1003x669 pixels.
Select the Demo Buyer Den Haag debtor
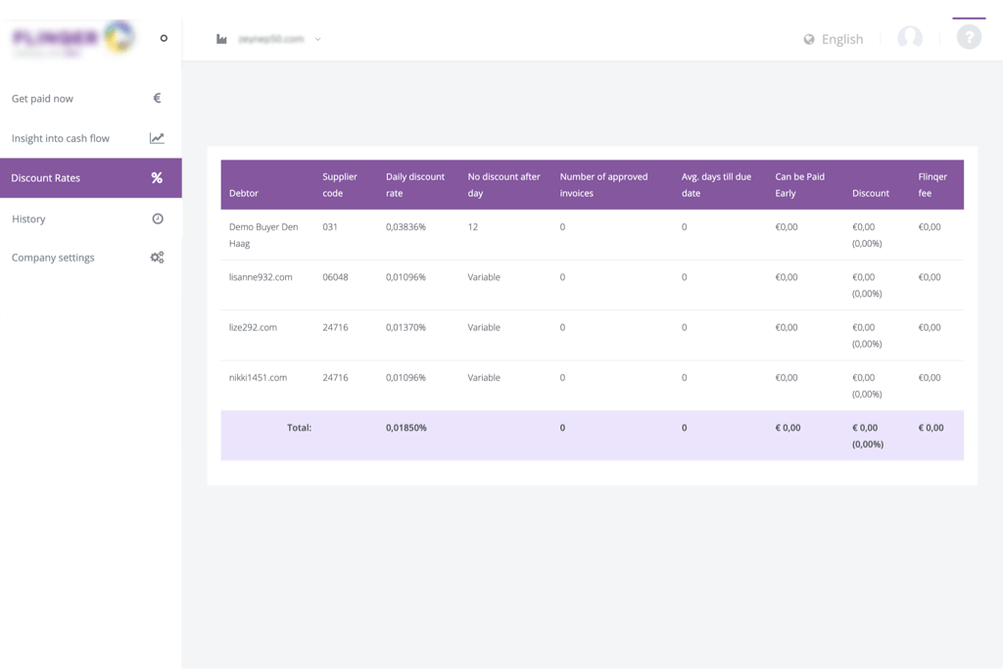pyautogui.click(x=263, y=235)
